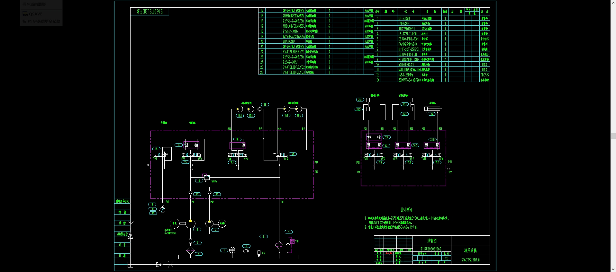The height and width of the screenshot is (272, 616).
Task: Select schematic balloon label 24.2
Action: tap(415, 145)
